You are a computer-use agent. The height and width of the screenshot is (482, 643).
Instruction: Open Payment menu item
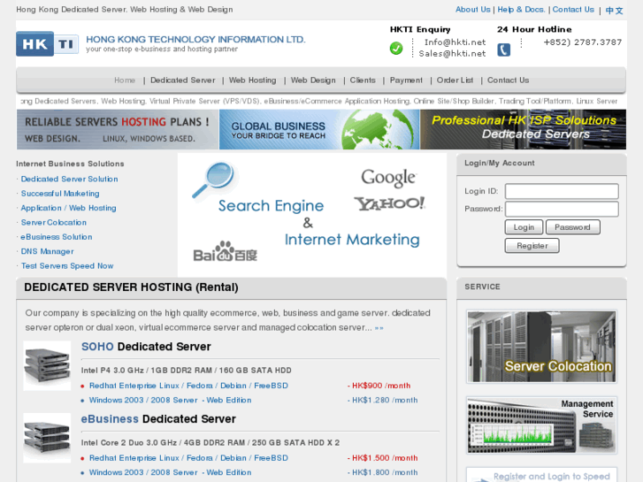[406, 80]
